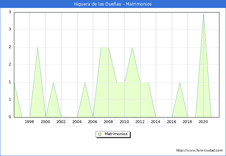
Task: Click the 2006 x-axis label
Action: (x=93, y=122)
